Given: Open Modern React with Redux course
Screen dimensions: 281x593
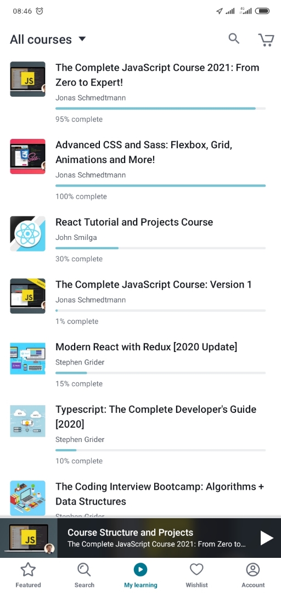Looking at the screenshot, I should click(147, 347).
